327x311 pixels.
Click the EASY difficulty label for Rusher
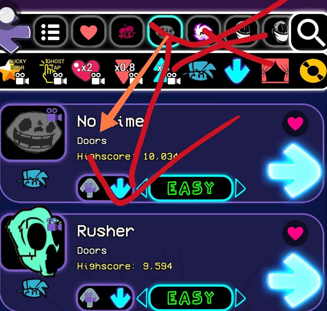191,298
